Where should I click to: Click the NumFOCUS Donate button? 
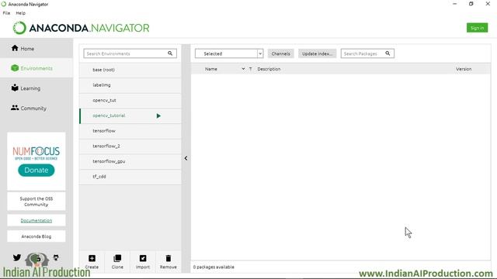click(36, 170)
